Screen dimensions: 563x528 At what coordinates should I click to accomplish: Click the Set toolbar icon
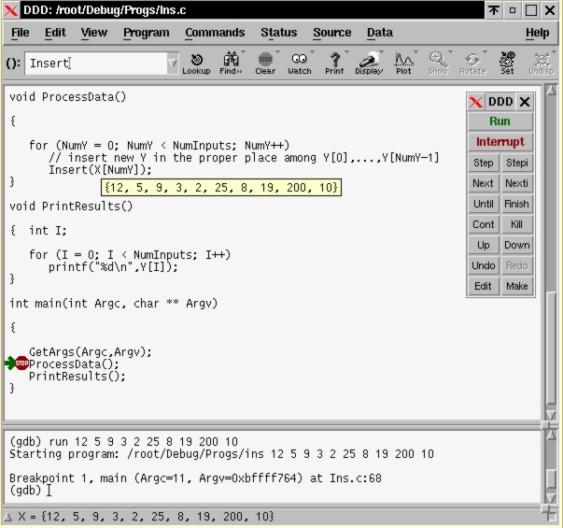coord(507,63)
